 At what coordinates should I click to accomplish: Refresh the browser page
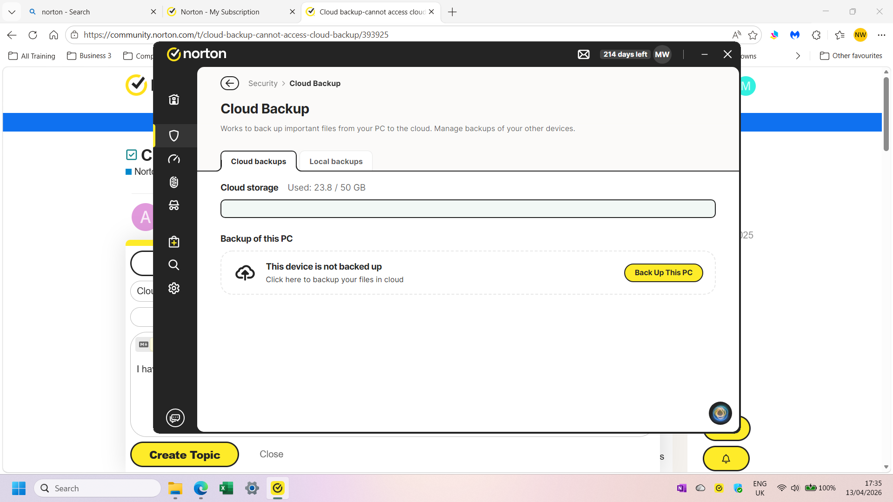point(33,35)
